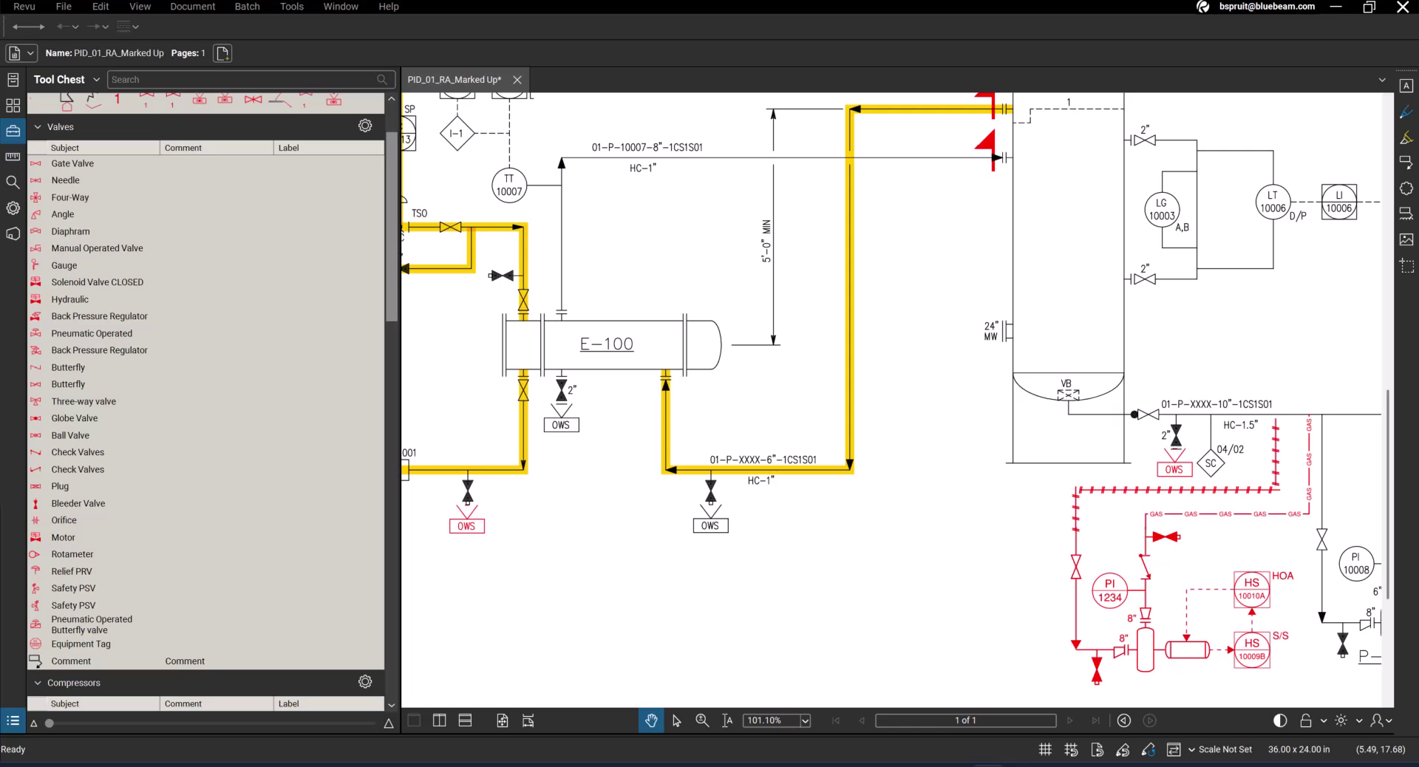
Task: Select Globe Valve from the valves list
Action: coord(74,418)
